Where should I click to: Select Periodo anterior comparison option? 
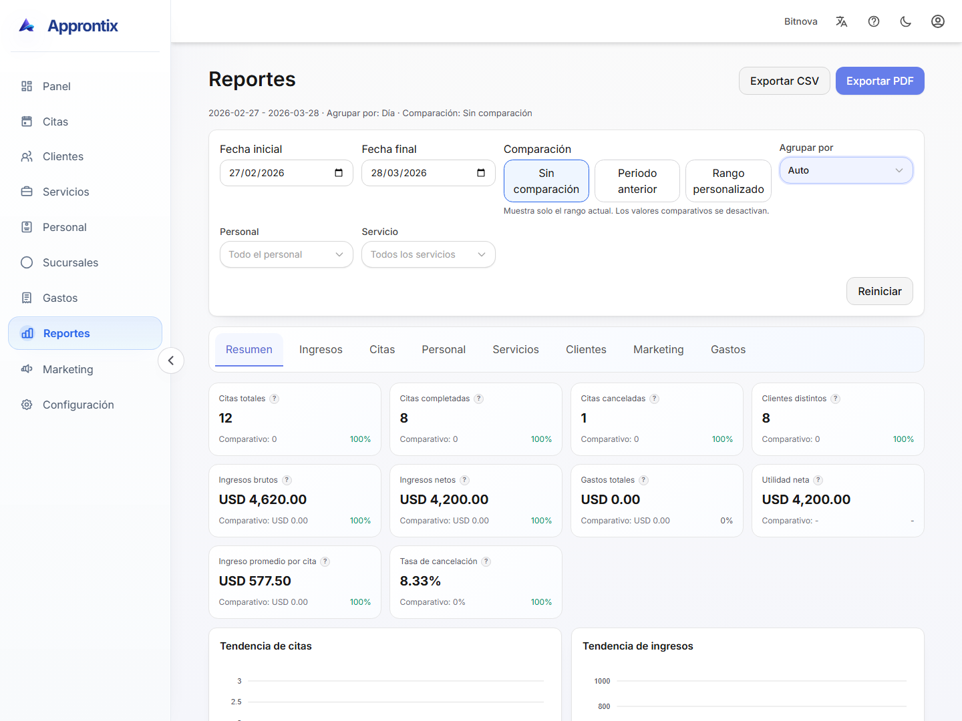tap(637, 181)
